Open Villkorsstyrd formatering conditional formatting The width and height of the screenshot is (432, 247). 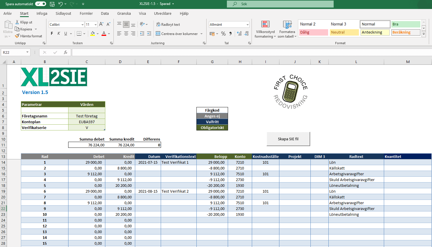(x=265, y=29)
